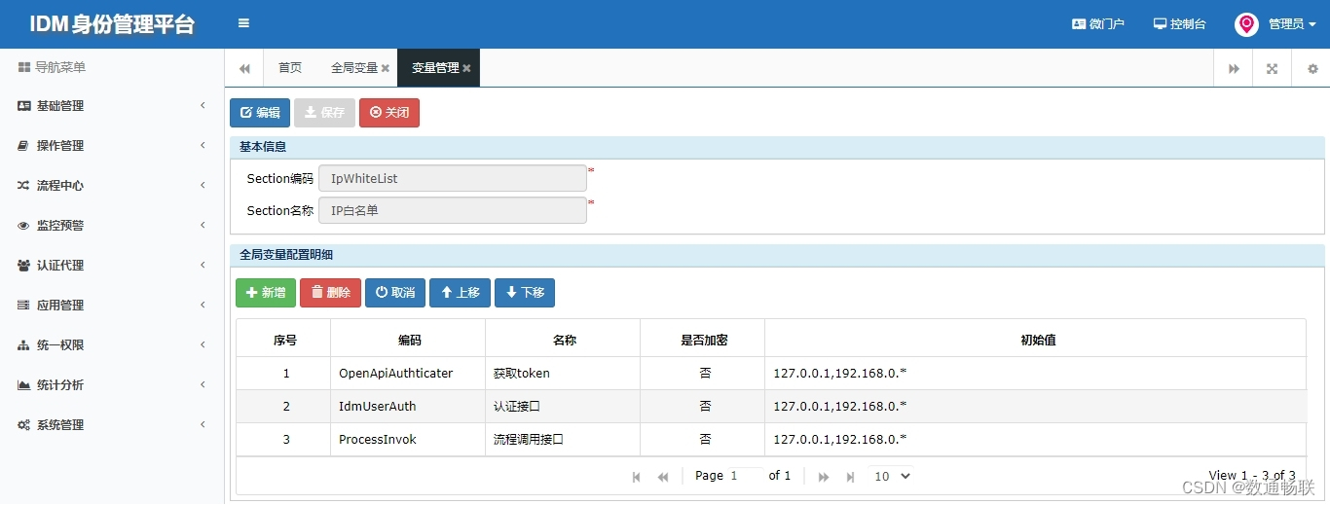Expand chevron beside 认证代理
1330x505 pixels.
(203, 265)
